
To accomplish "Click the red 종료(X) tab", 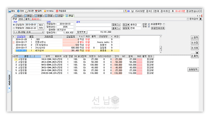I will pos(35,19).
